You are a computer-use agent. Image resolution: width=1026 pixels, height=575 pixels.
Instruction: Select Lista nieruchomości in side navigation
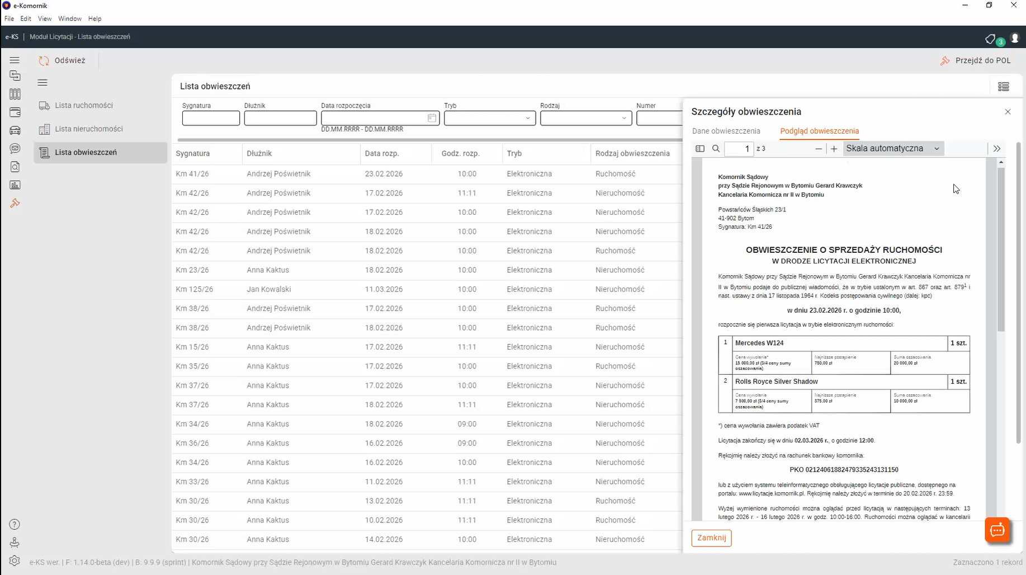tap(89, 129)
